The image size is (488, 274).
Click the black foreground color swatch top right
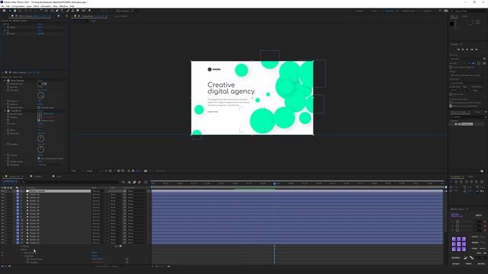(x=452, y=24)
